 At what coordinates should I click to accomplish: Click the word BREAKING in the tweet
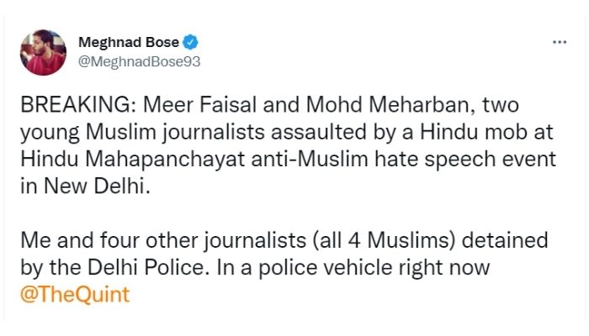coord(75,105)
